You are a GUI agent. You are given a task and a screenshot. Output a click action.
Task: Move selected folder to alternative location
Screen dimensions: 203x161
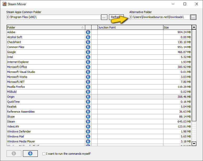(30, 153)
